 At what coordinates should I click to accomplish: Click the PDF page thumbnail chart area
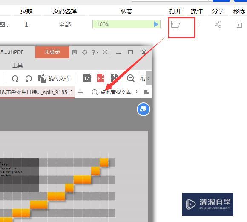(74, 176)
